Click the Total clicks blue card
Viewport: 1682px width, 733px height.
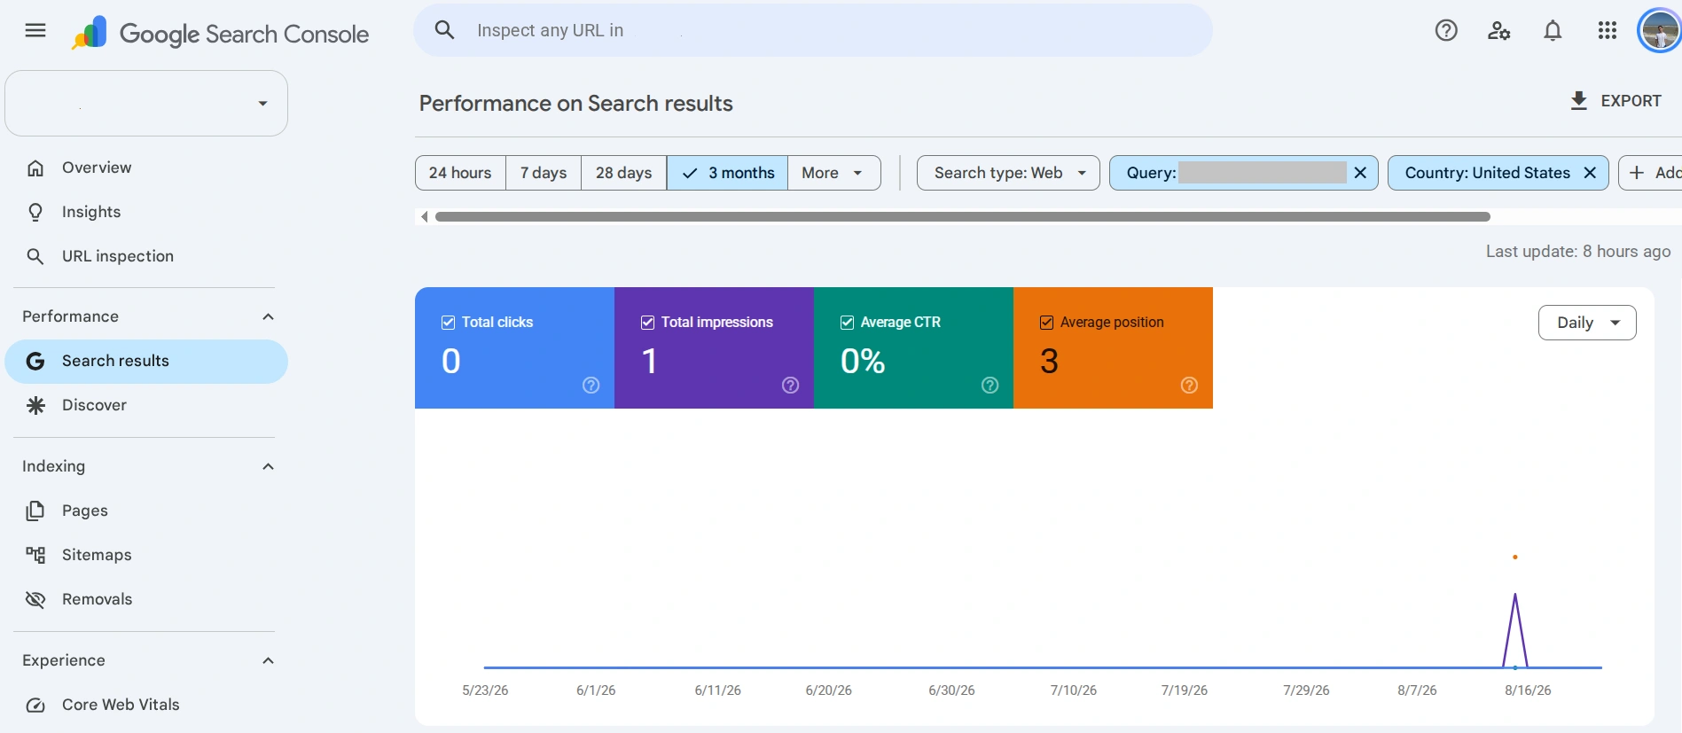click(x=514, y=347)
